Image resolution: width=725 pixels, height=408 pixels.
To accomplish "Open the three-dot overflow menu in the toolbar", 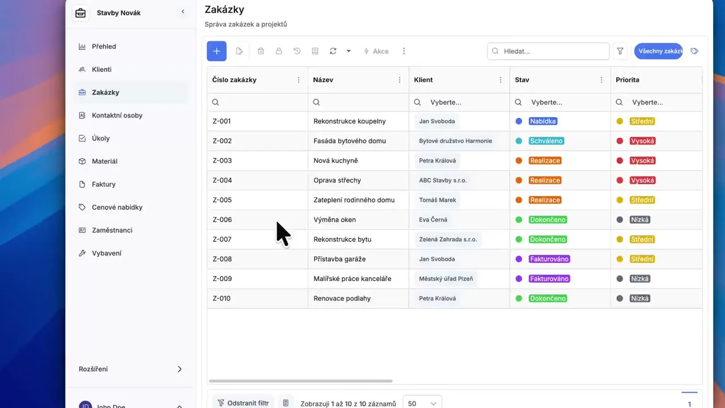I will click(x=404, y=51).
